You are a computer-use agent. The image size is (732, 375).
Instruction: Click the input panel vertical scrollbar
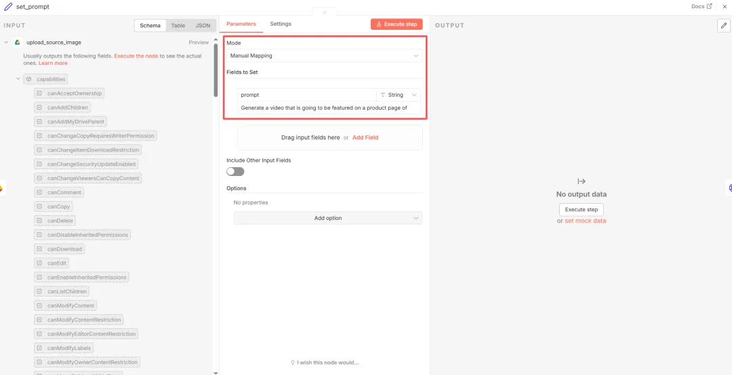[x=216, y=70]
